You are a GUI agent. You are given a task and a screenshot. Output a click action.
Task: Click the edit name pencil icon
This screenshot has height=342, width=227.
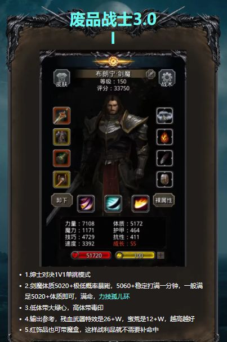pyautogui.click(x=150, y=74)
